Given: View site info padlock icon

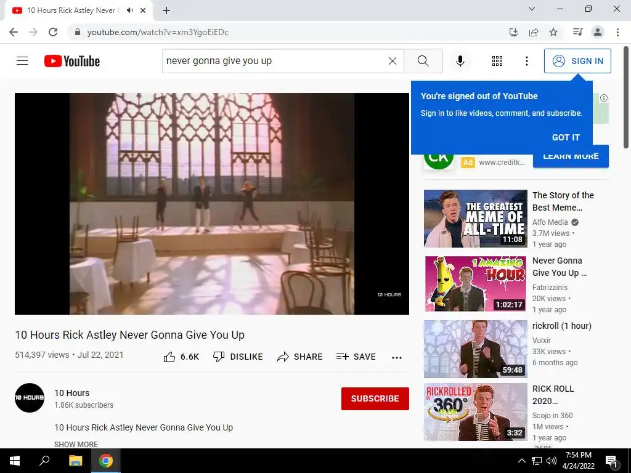Looking at the screenshot, I should pyautogui.click(x=78, y=32).
